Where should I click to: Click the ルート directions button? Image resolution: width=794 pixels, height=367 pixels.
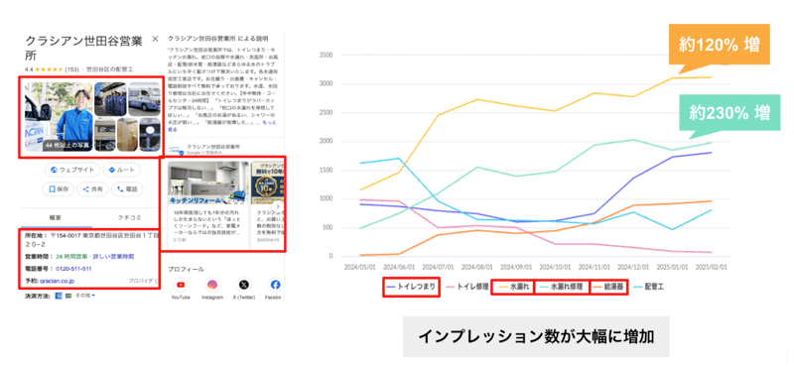click(121, 170)
